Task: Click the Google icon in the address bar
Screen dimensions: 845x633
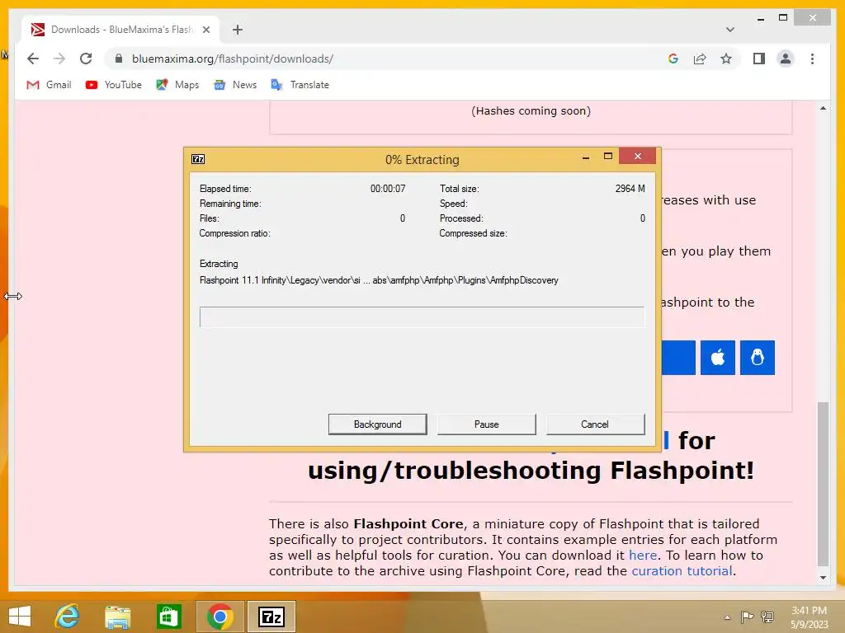Action: pos(673,59)
